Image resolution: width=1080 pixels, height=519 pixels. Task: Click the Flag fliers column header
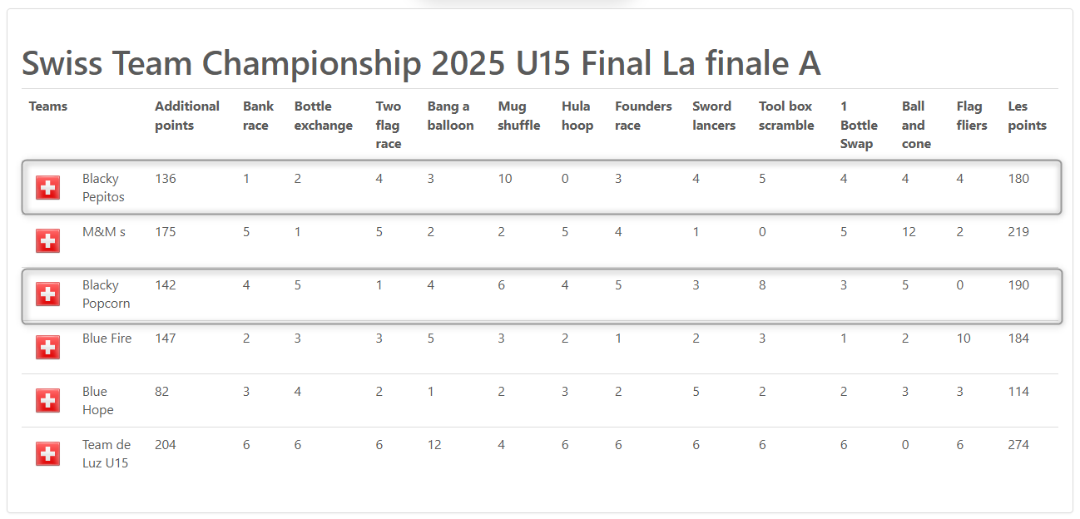tap(972, 116)
